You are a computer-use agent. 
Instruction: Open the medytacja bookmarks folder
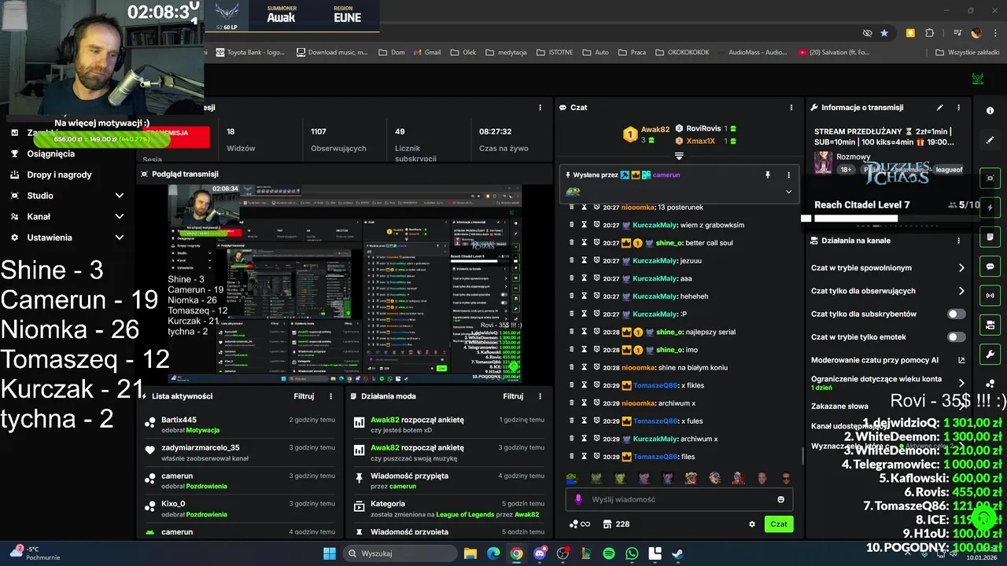coord(507,53)
